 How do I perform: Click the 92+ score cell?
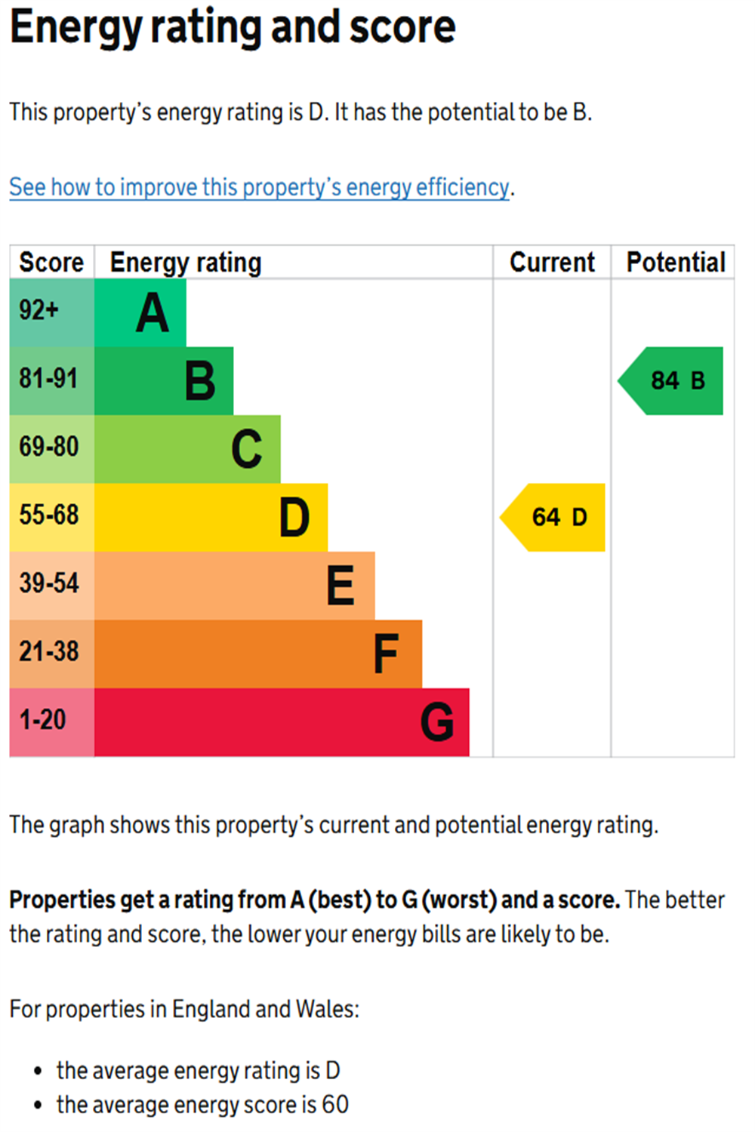click(51, 313)
